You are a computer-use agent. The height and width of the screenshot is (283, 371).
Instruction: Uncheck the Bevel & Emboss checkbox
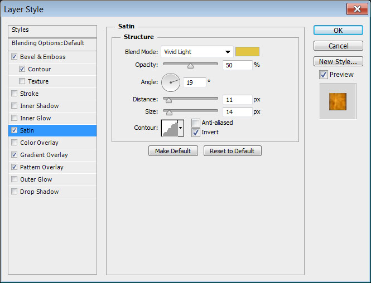pos(14,57)
